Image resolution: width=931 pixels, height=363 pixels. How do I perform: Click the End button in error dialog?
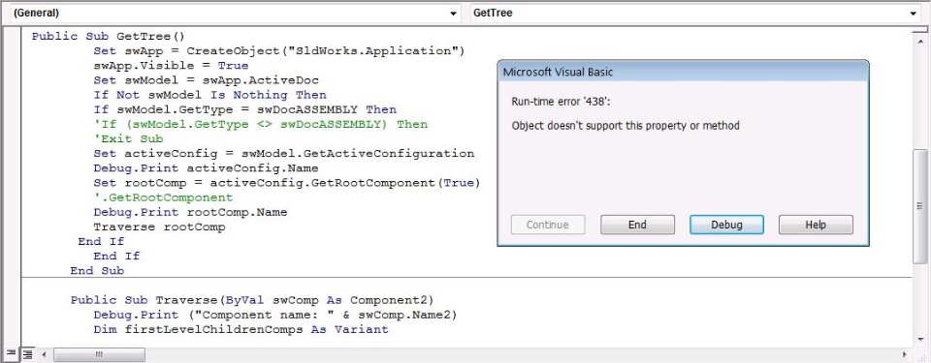coord(637,225)
